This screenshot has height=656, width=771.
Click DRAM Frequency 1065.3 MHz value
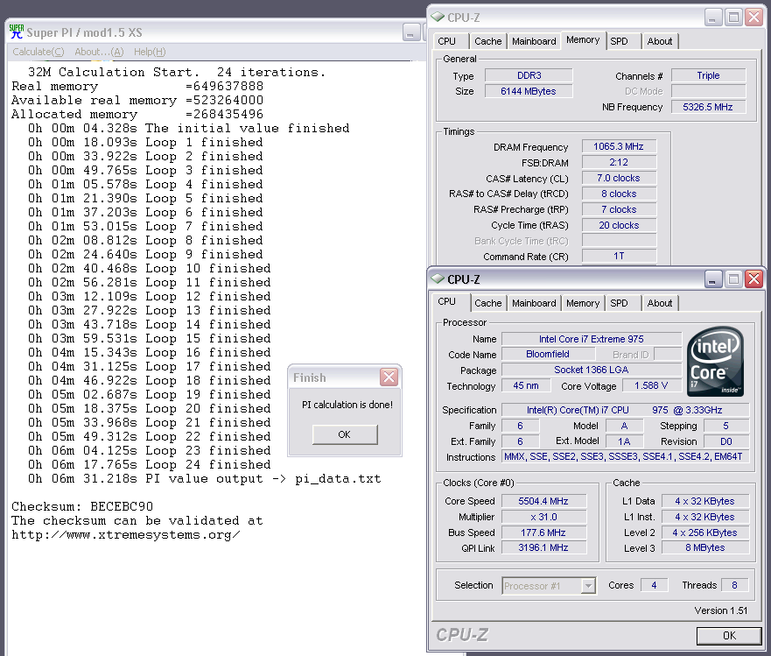(619, 146)
